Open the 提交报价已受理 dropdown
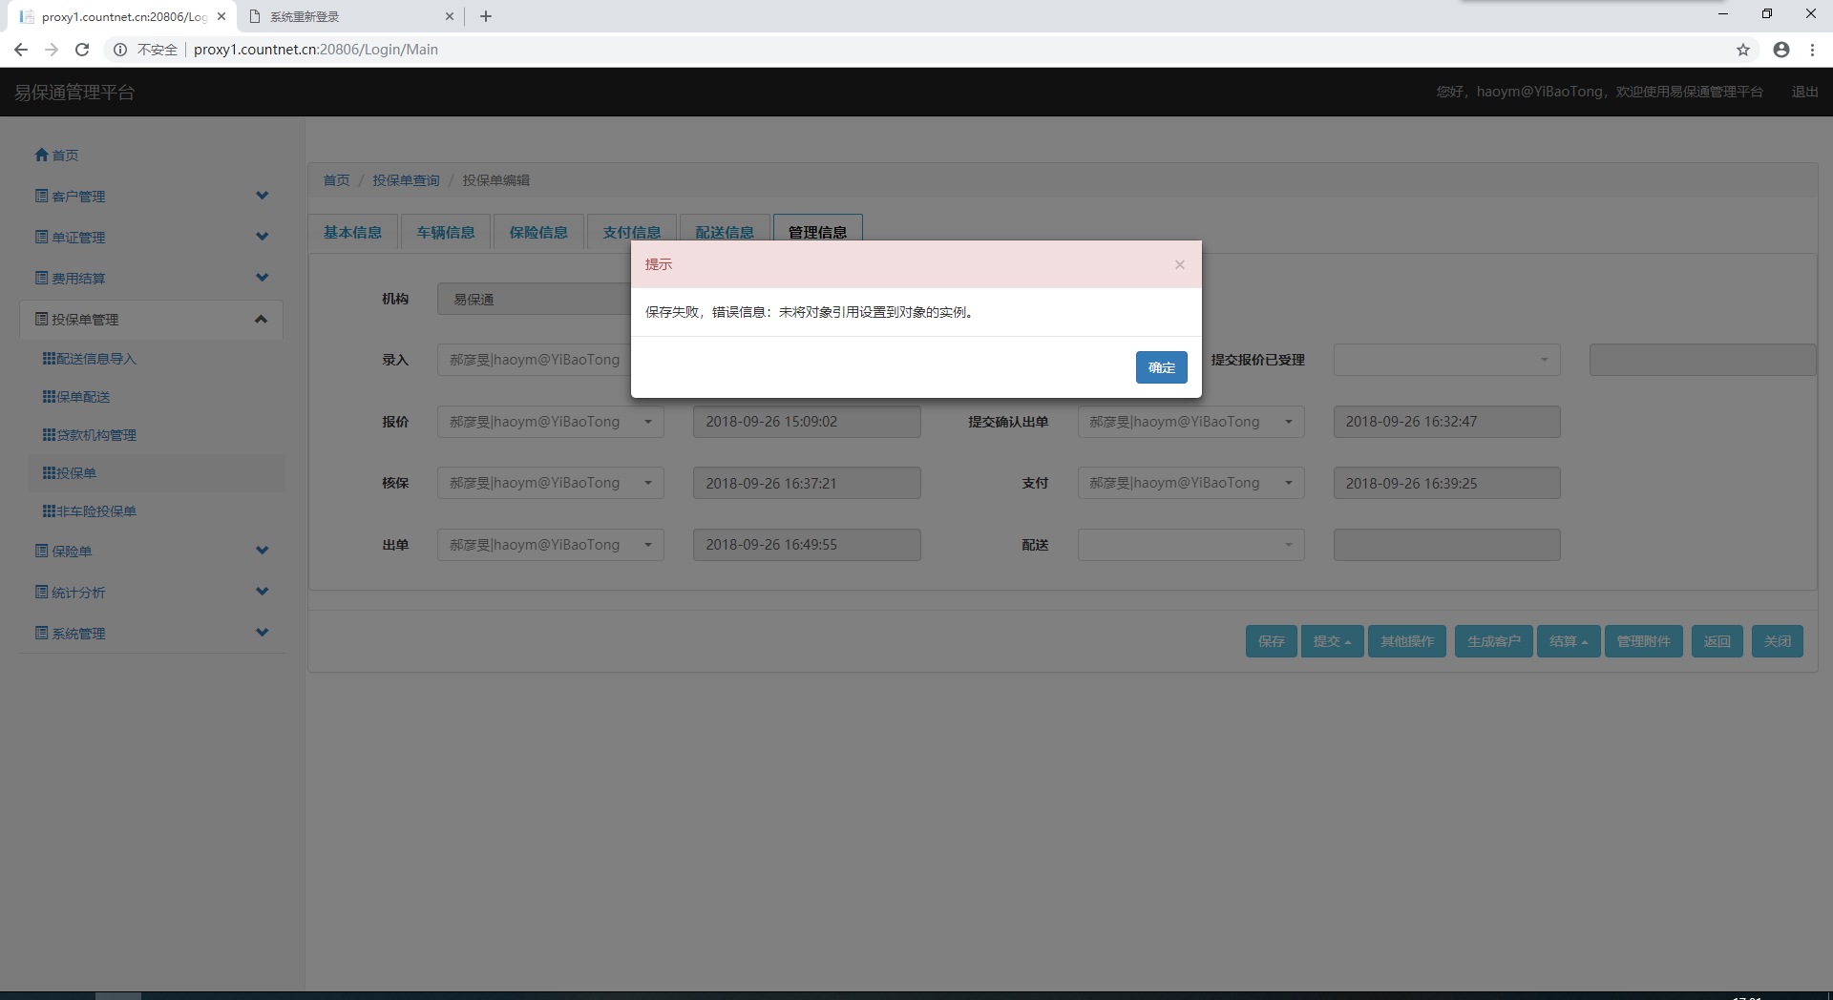Image resolution: width=1833 pixels, height=1000 pixels. coord(1447,360)
